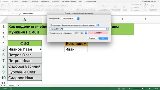Image resolution: width=160 pixels, height=90 pixels.
Task: Click the name box stepper arrows
Action: (9, 13)
